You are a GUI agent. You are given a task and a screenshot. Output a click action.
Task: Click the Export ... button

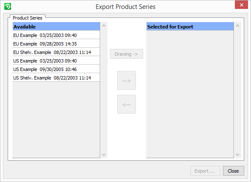click(x=205, y=171)
